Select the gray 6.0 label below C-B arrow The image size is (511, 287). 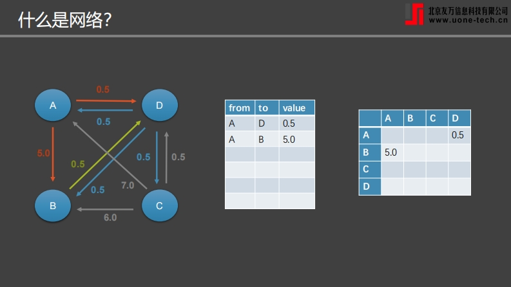110,218
